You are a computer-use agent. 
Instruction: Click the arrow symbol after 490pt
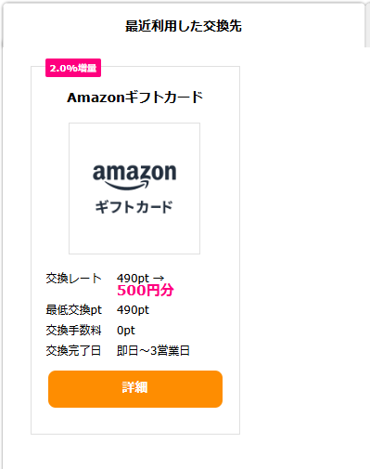point(159,279)
